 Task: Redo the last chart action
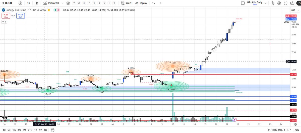[160, 3]
